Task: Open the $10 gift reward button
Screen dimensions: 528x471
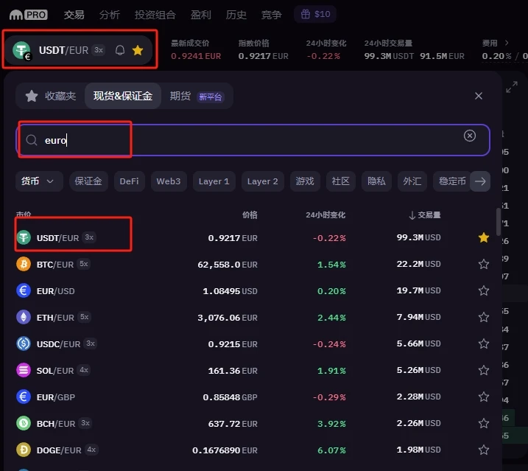Action: click(x=315, y=14)
